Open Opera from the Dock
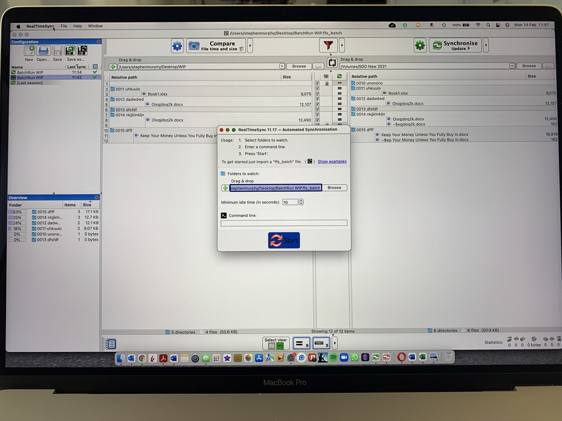This screenshot has width=562, height=421. [x=401, y=357]
